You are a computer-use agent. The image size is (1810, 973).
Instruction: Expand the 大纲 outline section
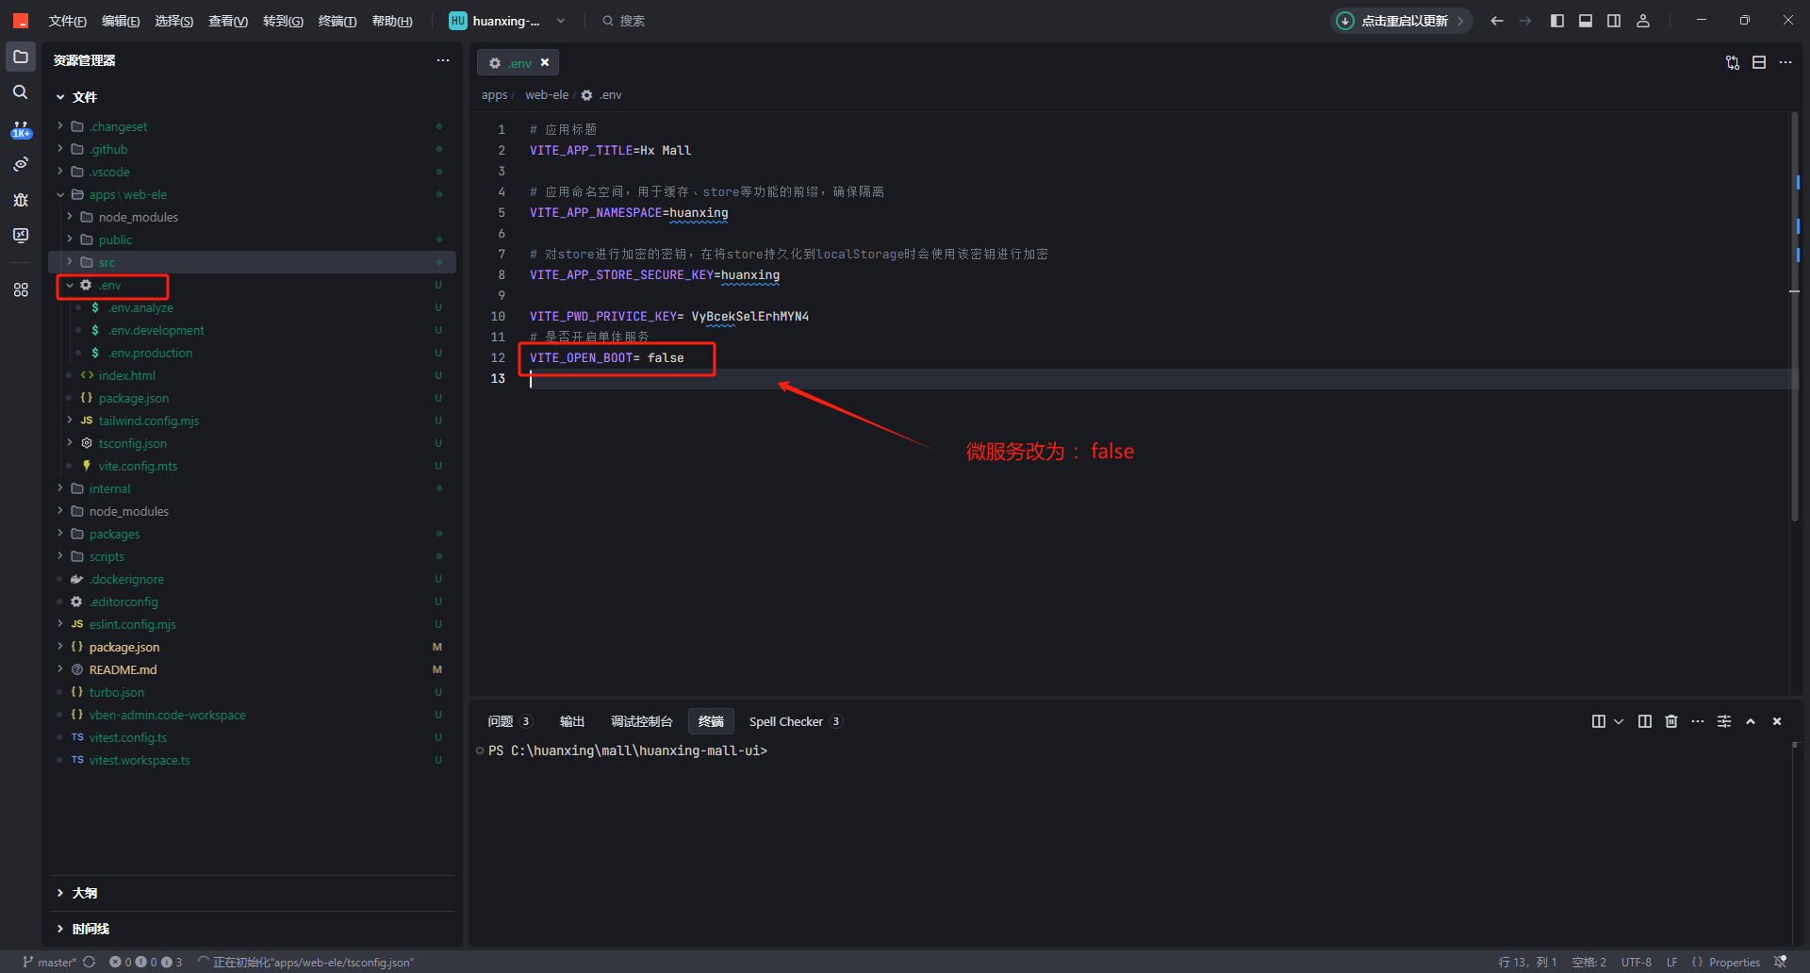tap(84, 893)
